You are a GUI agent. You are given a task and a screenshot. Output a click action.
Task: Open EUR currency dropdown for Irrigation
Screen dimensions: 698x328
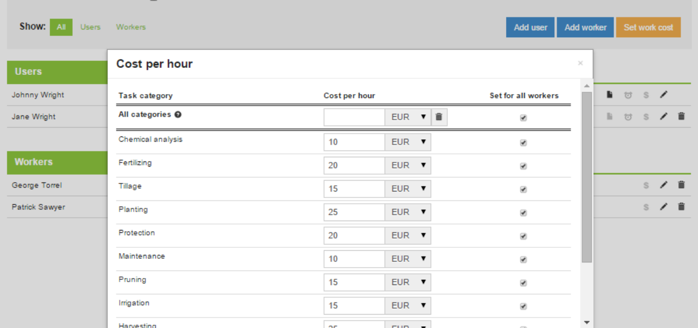coord(408,306)
